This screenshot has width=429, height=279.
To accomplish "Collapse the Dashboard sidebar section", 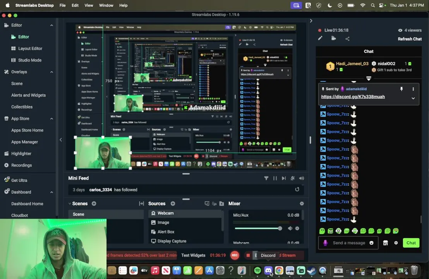I will (51, 192).
